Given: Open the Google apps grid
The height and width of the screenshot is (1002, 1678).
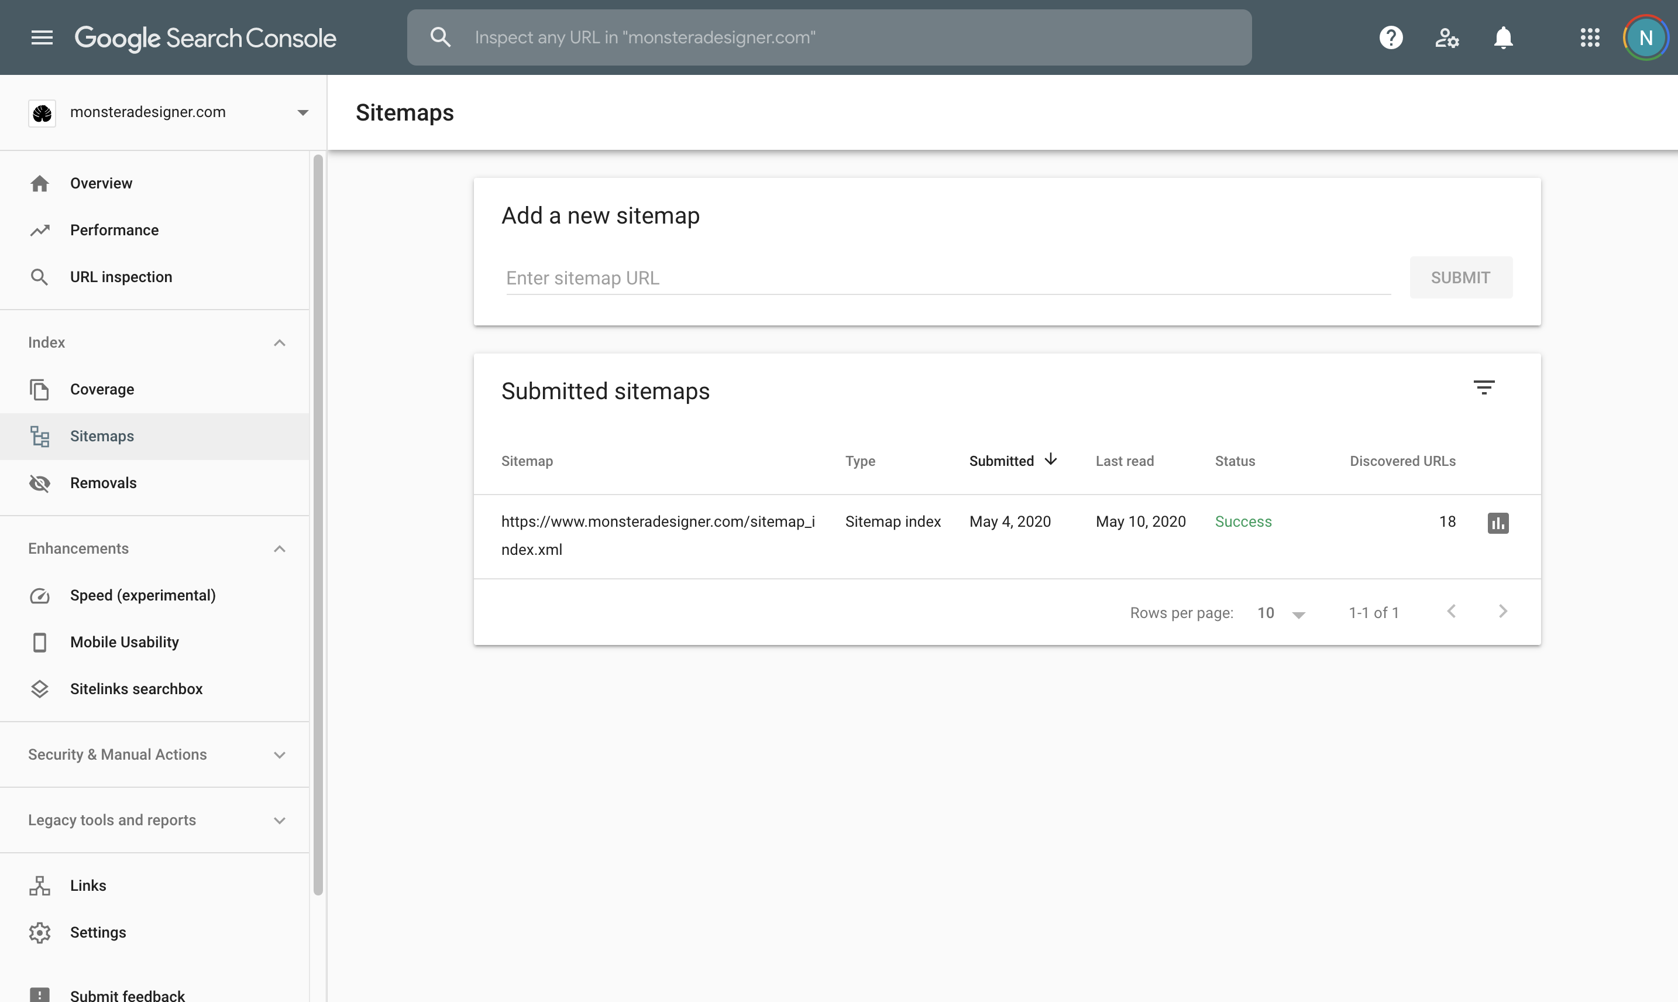Looking at the screenshot, I should (1590, 38).
